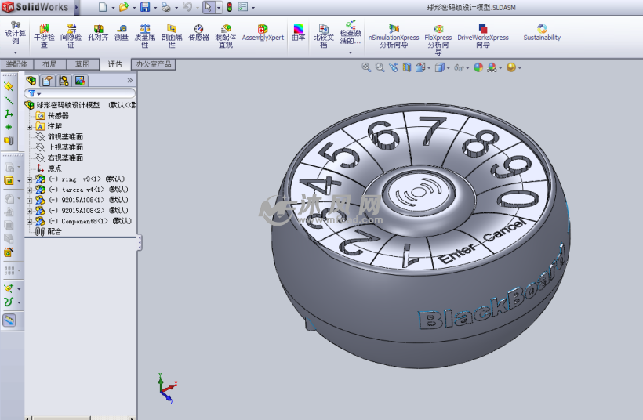Open the Save button dropdown arrow

click(155, 7)
